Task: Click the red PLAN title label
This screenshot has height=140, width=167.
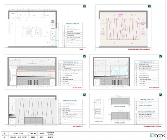Action: [81, 49]
